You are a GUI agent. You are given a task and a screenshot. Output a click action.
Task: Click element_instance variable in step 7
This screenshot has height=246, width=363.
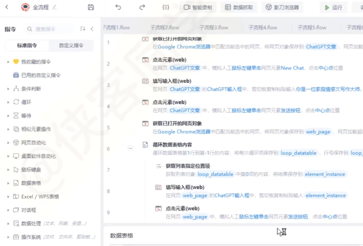point(325,174)
